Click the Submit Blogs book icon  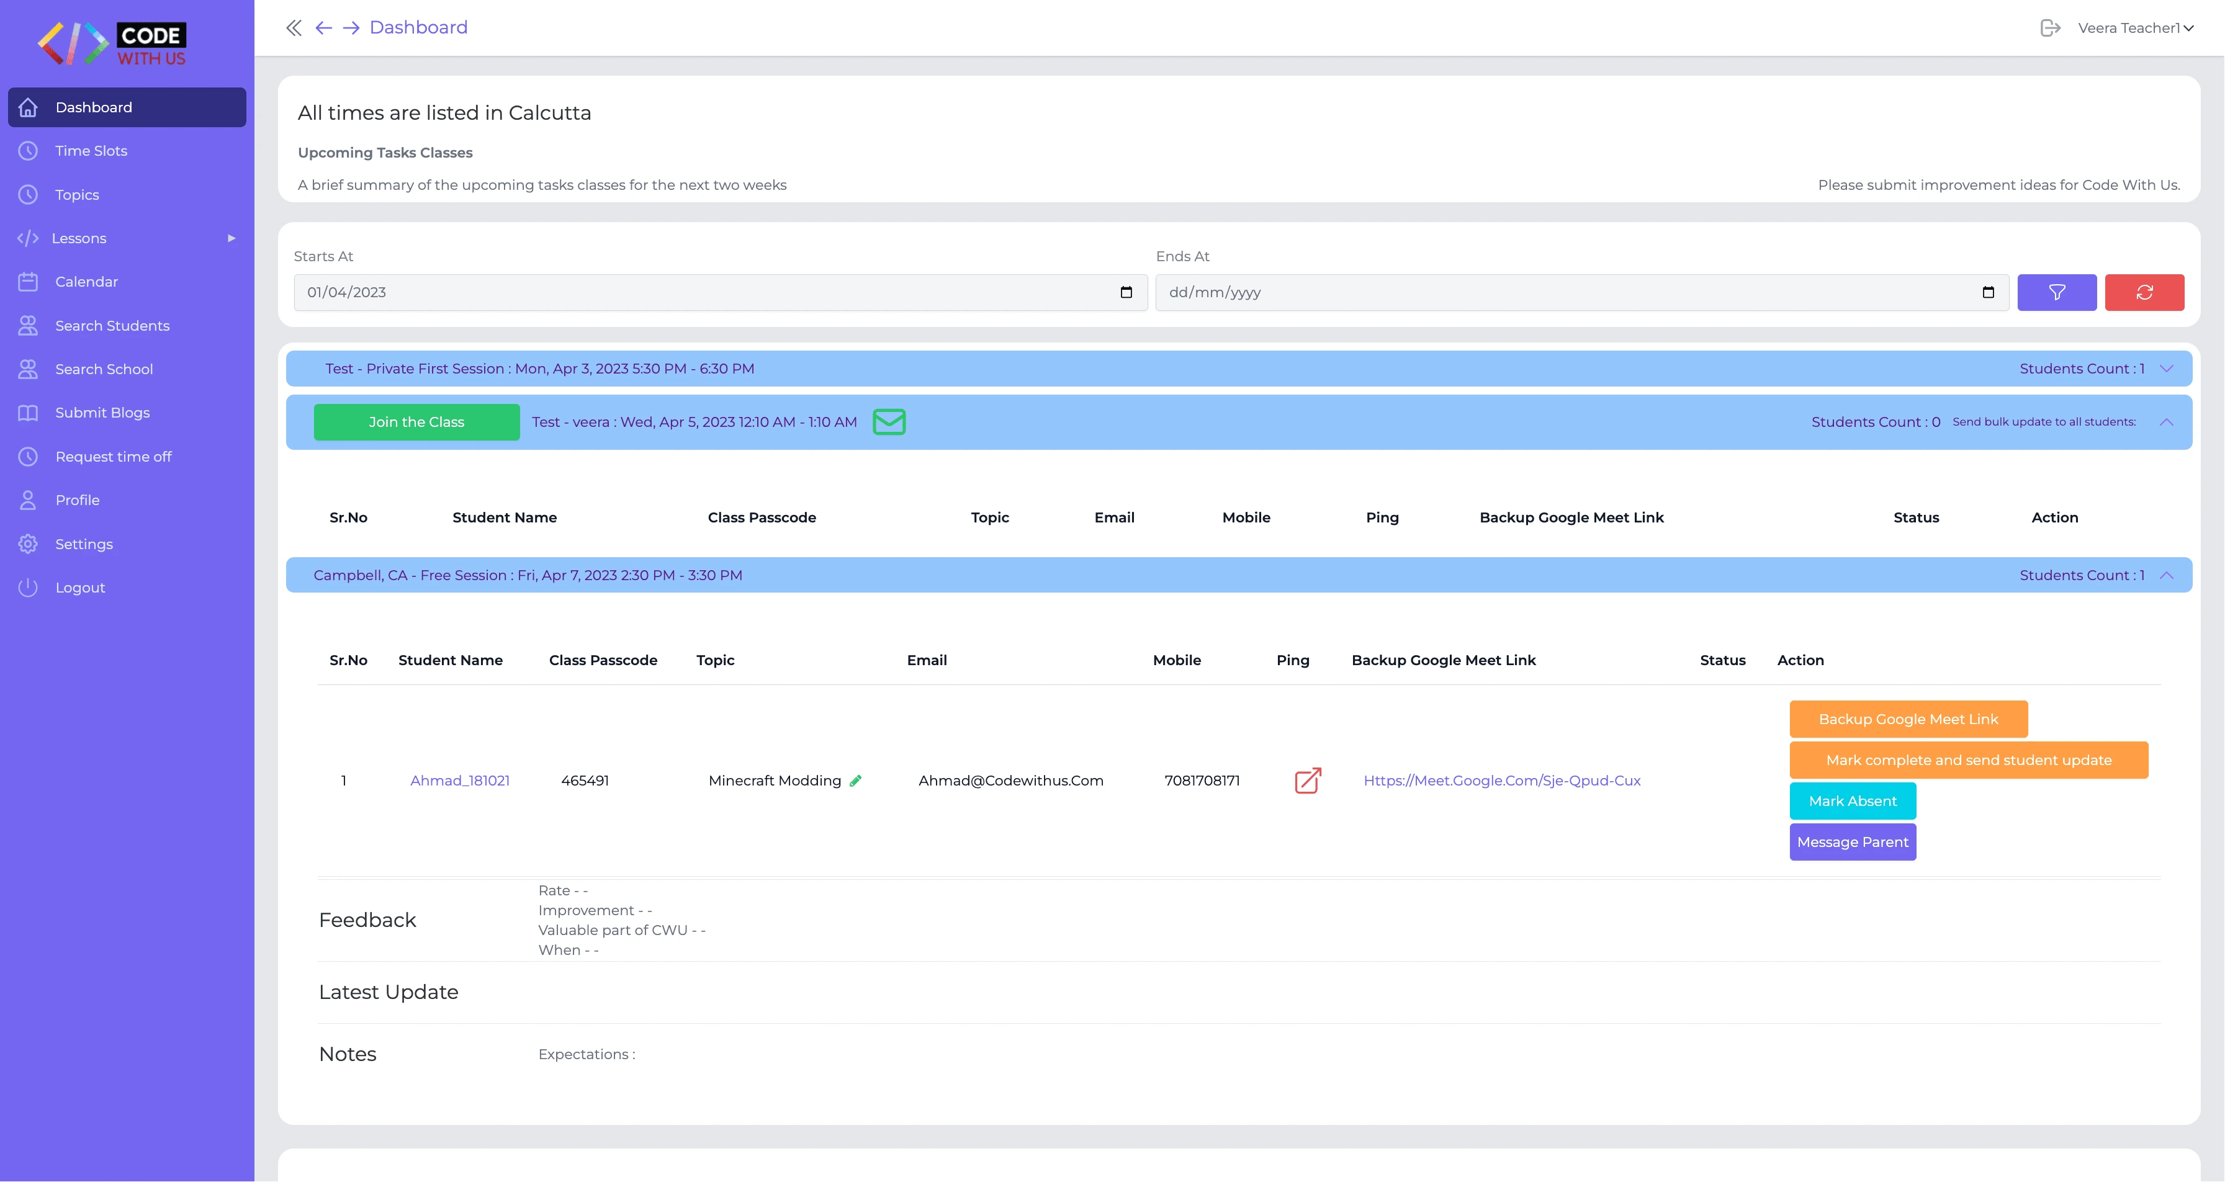(x=29, y=413)
